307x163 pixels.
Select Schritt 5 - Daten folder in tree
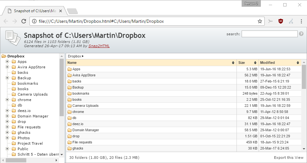point(38,154)
